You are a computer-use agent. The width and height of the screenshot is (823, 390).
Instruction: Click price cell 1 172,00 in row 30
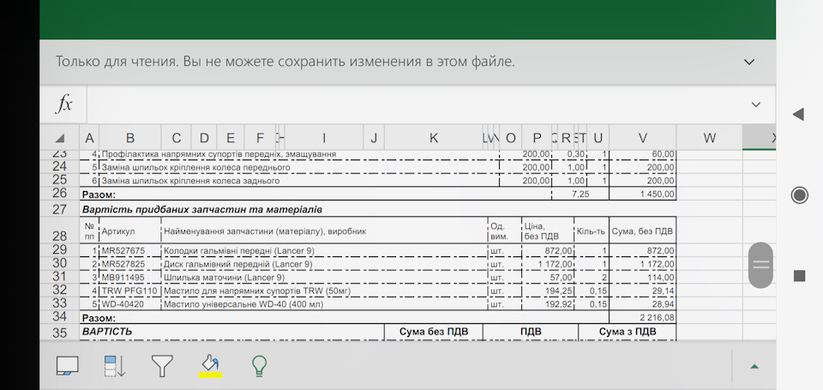tap(548, 264)
